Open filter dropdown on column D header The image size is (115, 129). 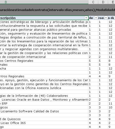106,18
